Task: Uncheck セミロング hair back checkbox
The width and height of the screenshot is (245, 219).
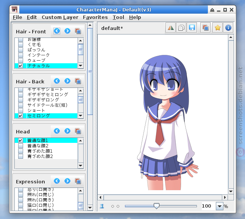Action: click(20, 116)
